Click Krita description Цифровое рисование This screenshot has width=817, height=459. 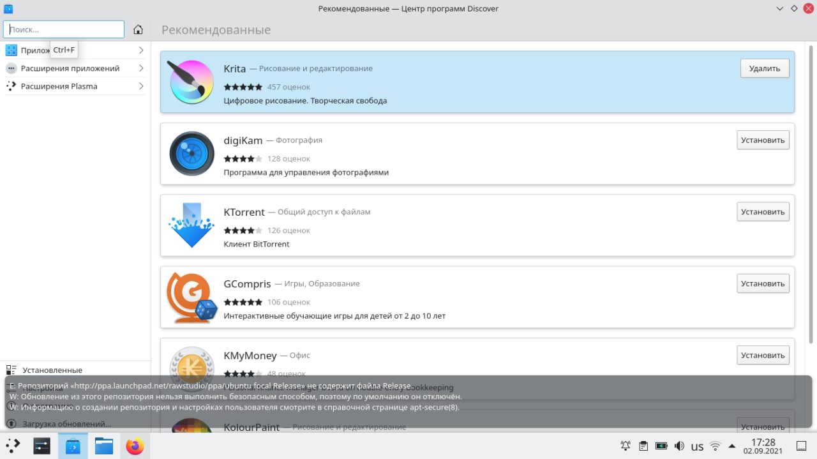(x=305, y=100)
